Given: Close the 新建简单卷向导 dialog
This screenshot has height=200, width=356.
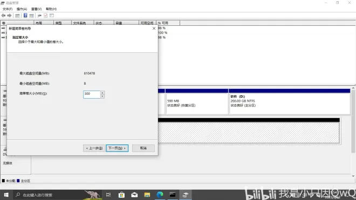Looking at the screenshot, I should point(154,29).
